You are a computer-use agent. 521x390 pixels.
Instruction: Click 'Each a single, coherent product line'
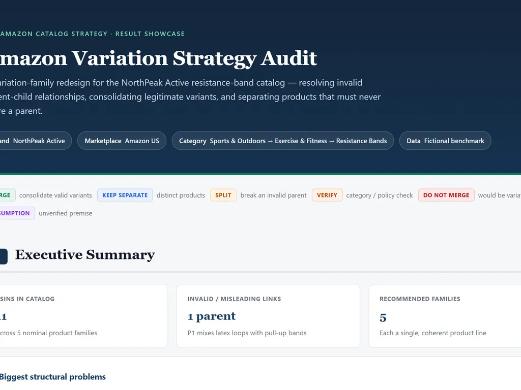coord(433,333)
